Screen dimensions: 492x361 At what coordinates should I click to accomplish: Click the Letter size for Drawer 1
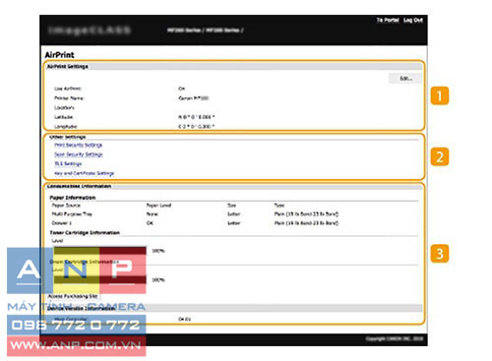pos(234,223)
